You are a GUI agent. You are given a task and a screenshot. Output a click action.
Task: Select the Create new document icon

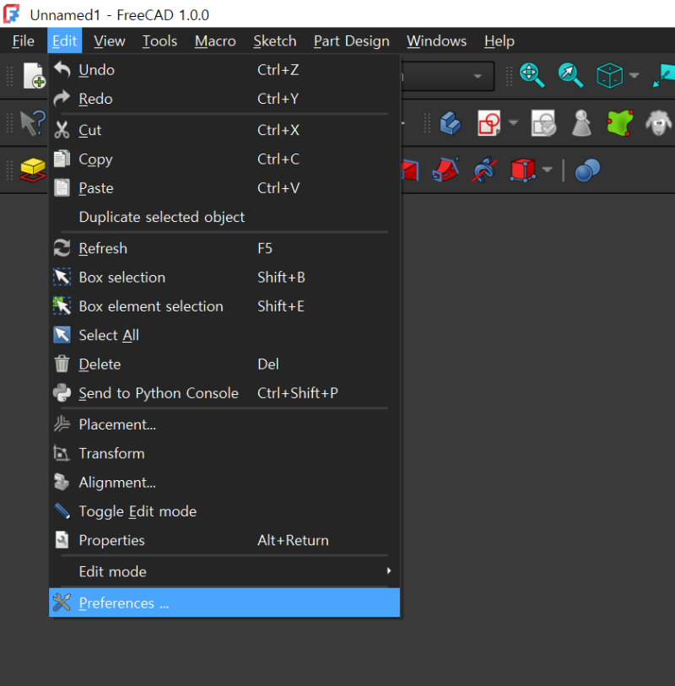(x=34, y=76)
